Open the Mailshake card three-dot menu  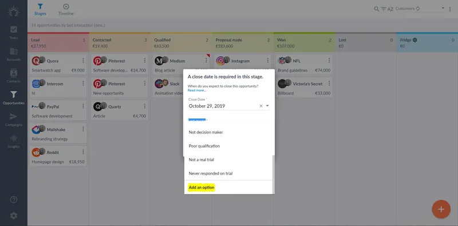point(83,129)
